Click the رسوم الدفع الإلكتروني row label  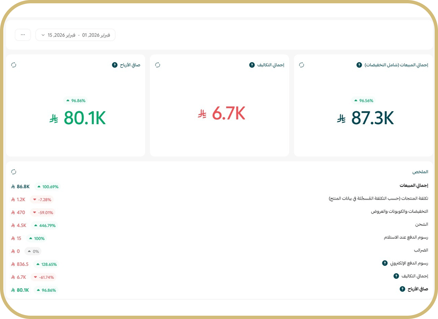point(409,263)
